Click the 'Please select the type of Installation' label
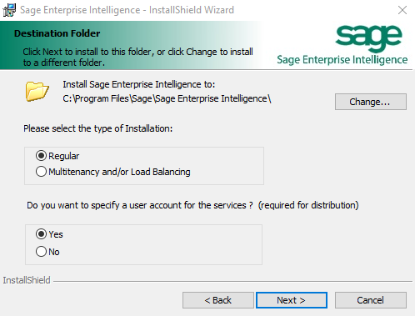Viewport: 415px width, 316px height. click(x=97, y=128)
